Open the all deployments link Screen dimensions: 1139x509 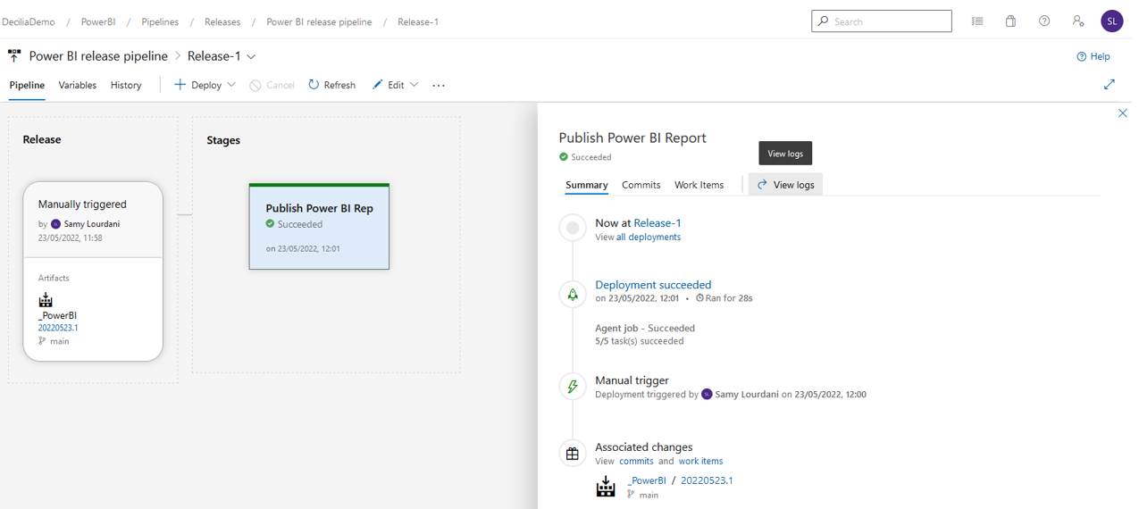(x=649, y=238)
